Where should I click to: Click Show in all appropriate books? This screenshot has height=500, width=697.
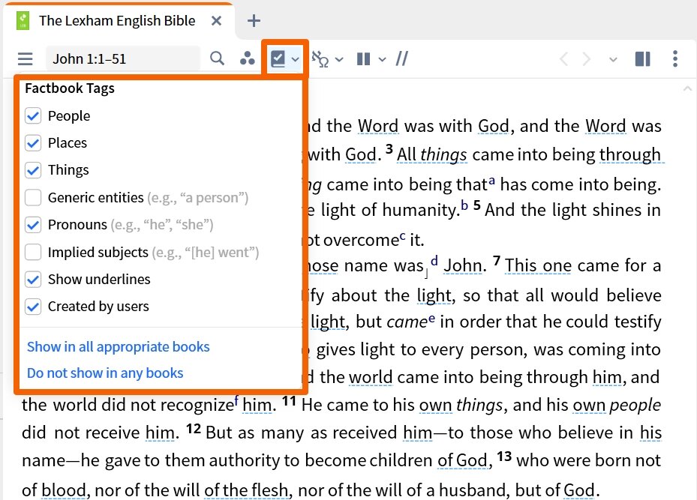(119, 347)
